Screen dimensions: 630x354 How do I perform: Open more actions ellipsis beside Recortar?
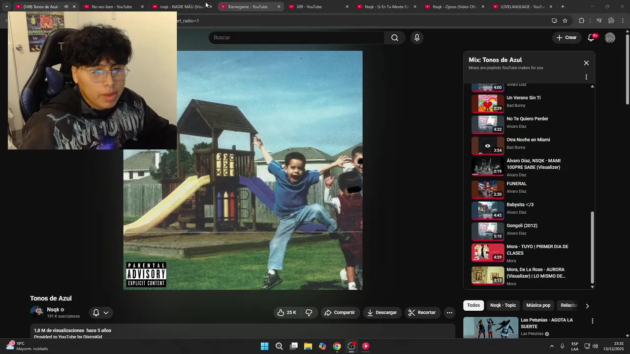click(449, 313)
